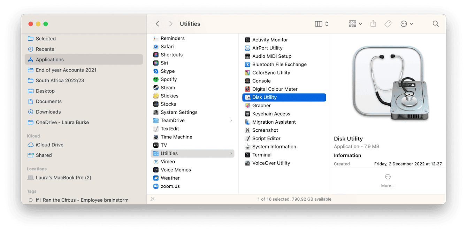Open Search from the toolbar magnifier
The image size is (467, 232).
436,23
